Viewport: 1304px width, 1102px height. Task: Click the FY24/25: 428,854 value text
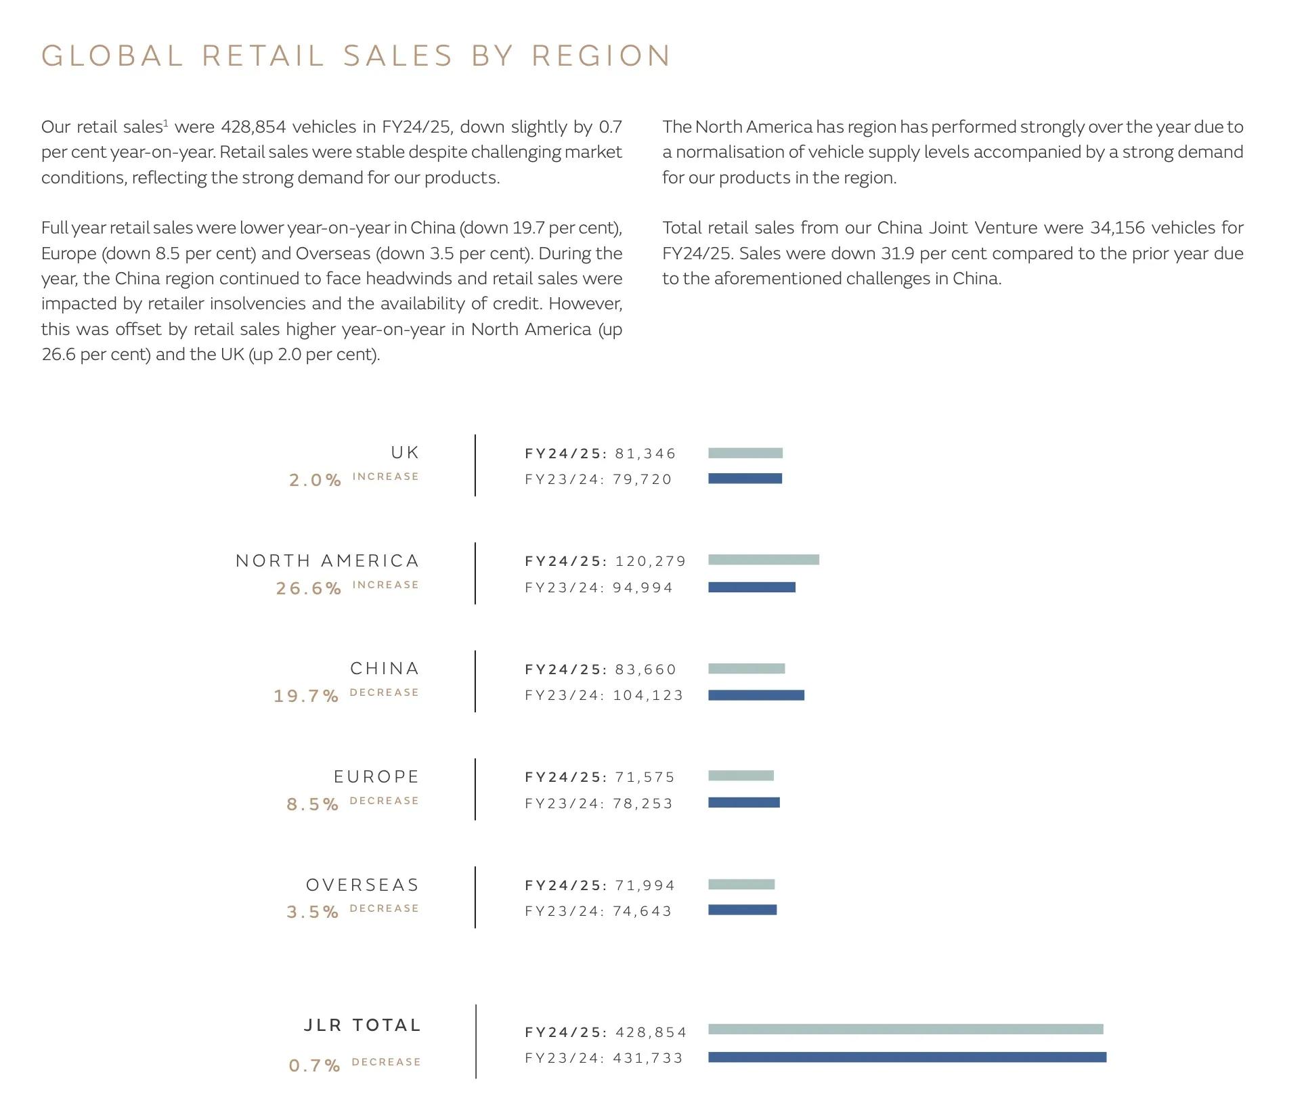[x=605, y=1032]
